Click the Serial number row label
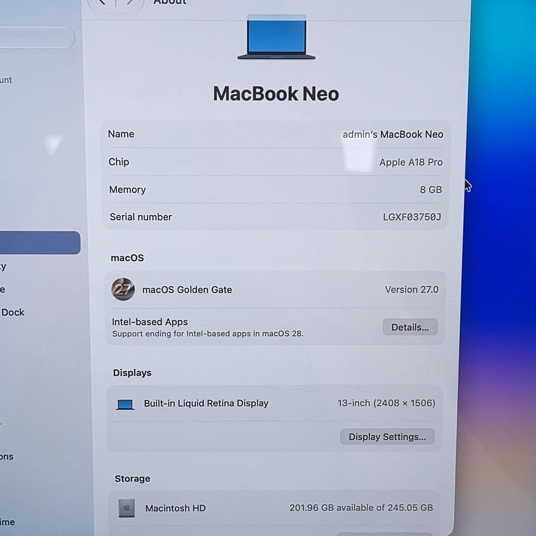Screen dimensions: 536x536 click(x=141, y=217)
